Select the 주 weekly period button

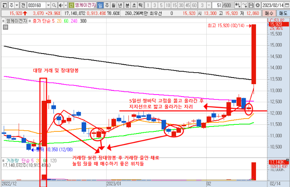tap(107, 5)
